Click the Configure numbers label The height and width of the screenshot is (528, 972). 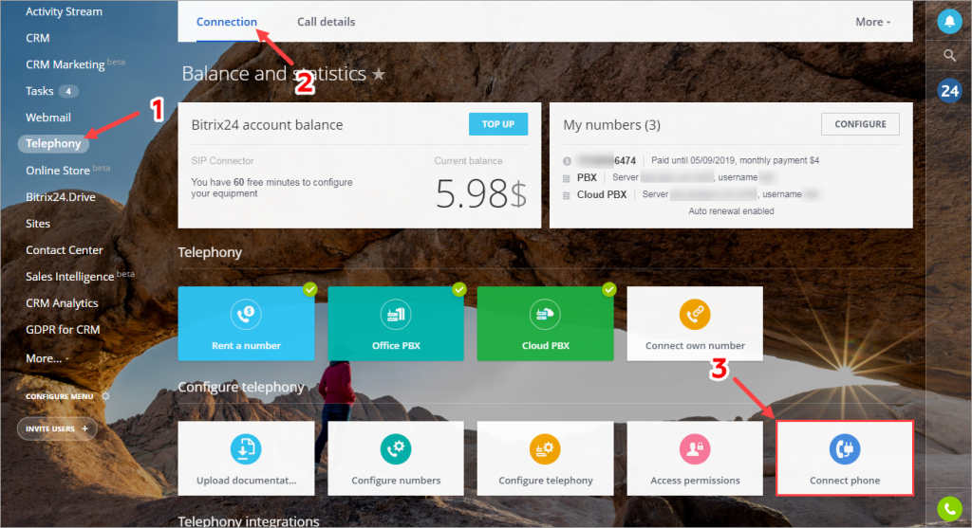tap(396, 481)
